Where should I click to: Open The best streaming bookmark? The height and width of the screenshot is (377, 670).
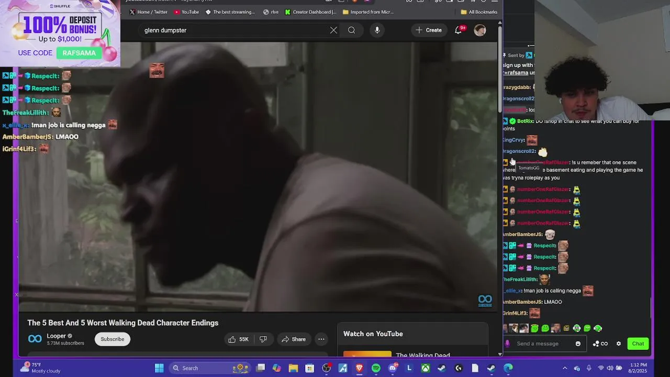point(230,12)
